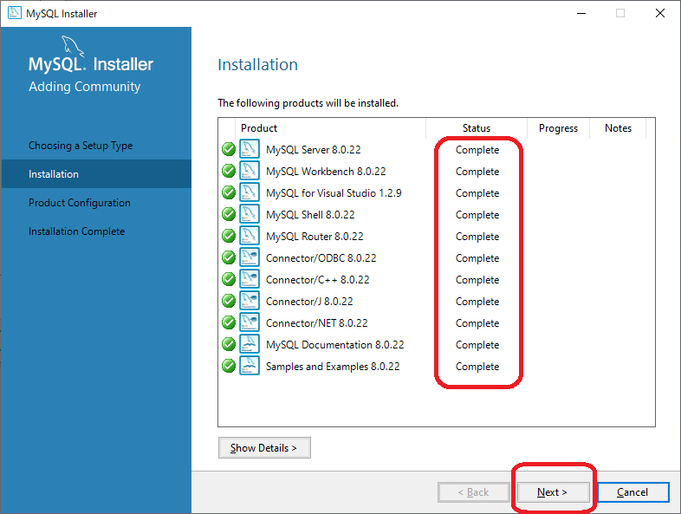Screen dimensions: 681x514
Task: Click green checkmark beside MySQL Documentation 8.0.22
Action: pos(229,345)
